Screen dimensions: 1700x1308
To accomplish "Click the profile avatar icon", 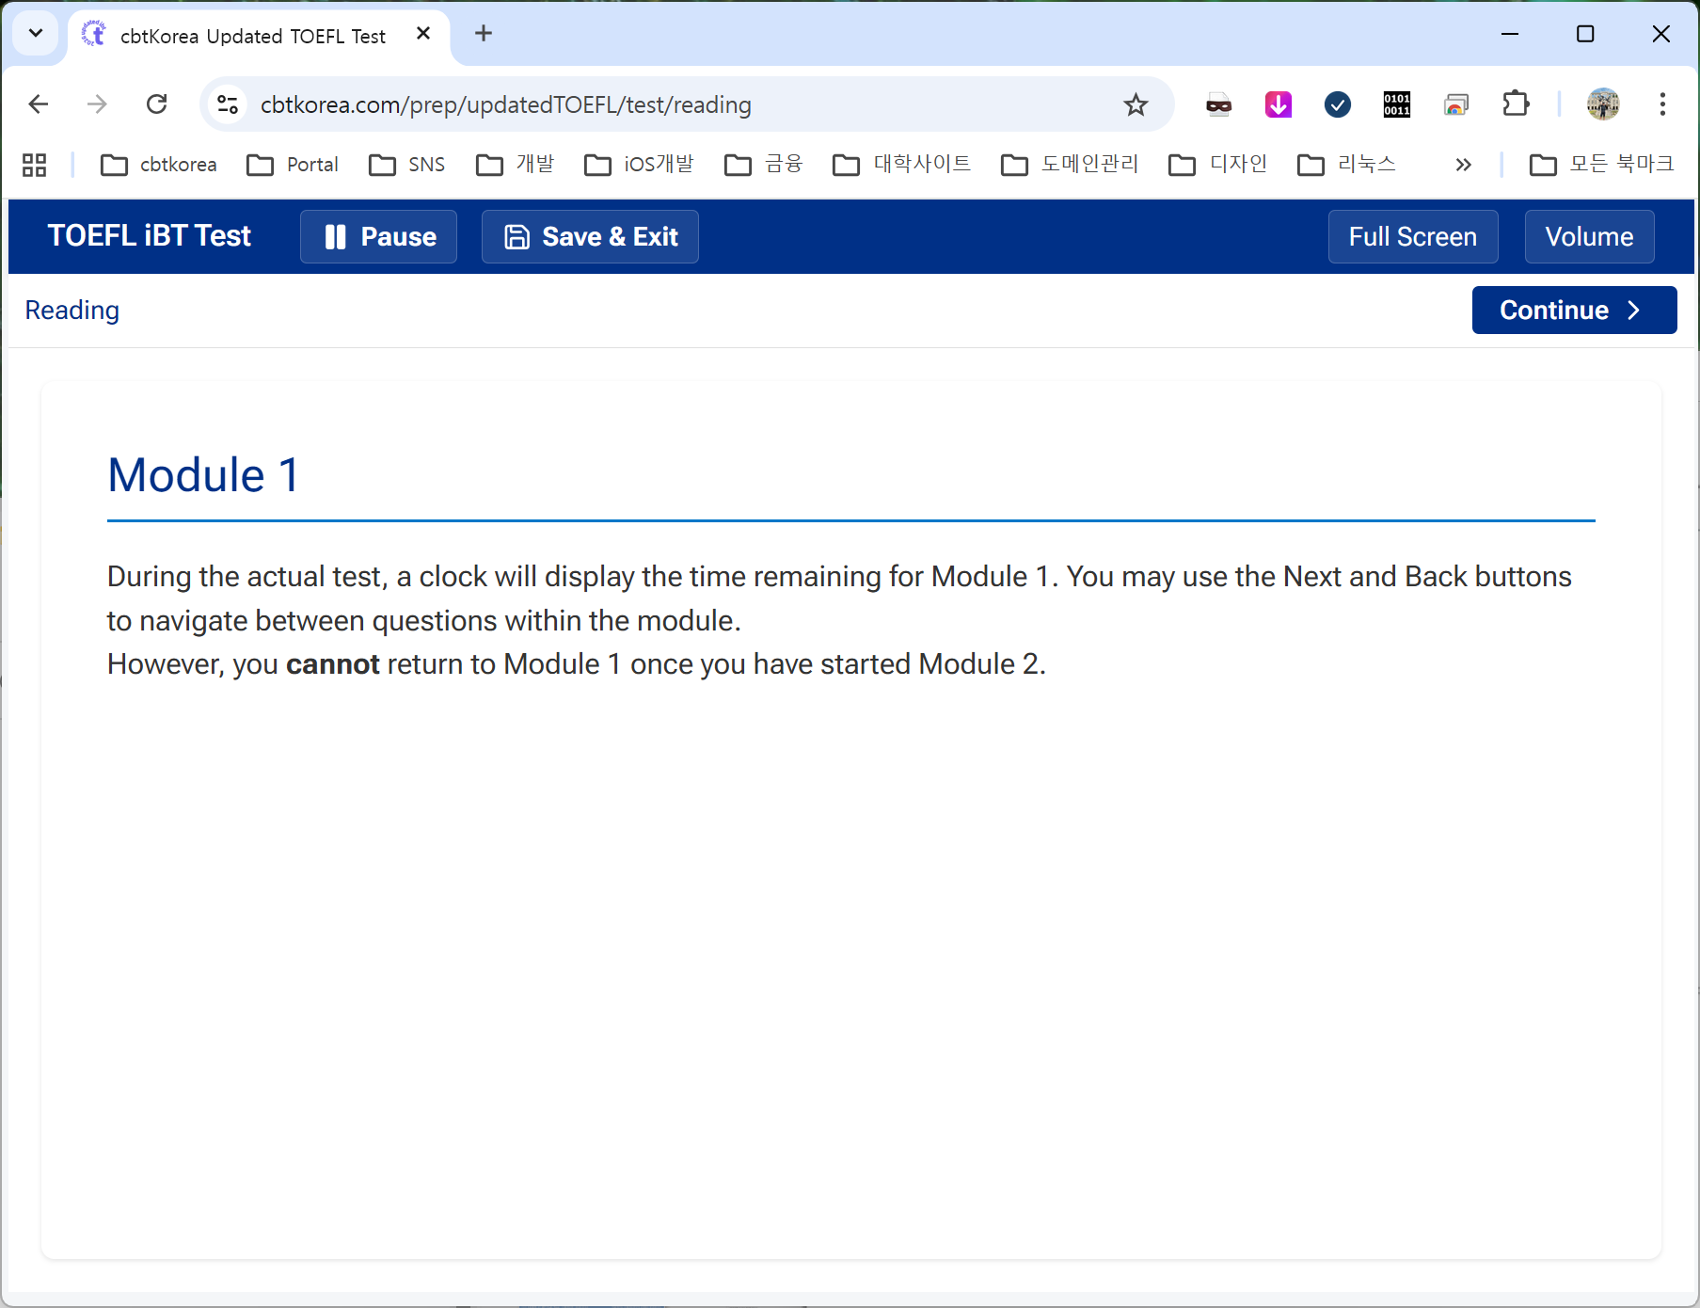I will click(1602, 104).
